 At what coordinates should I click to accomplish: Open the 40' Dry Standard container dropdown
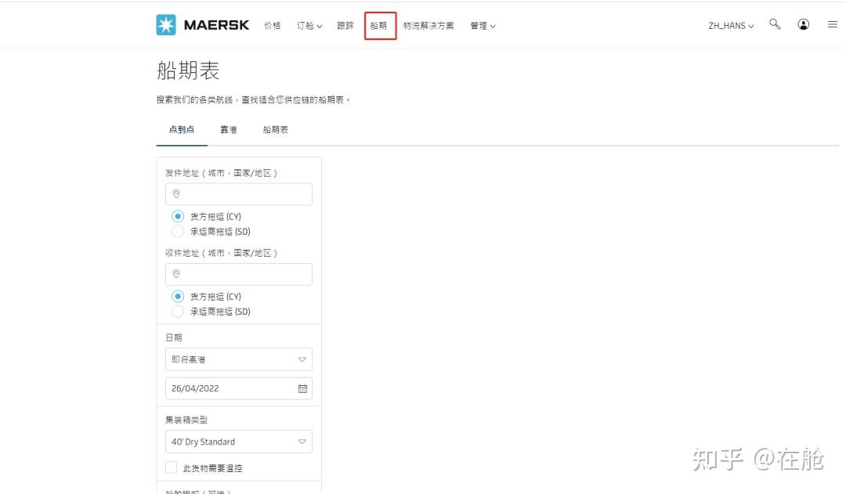(238, 442)
